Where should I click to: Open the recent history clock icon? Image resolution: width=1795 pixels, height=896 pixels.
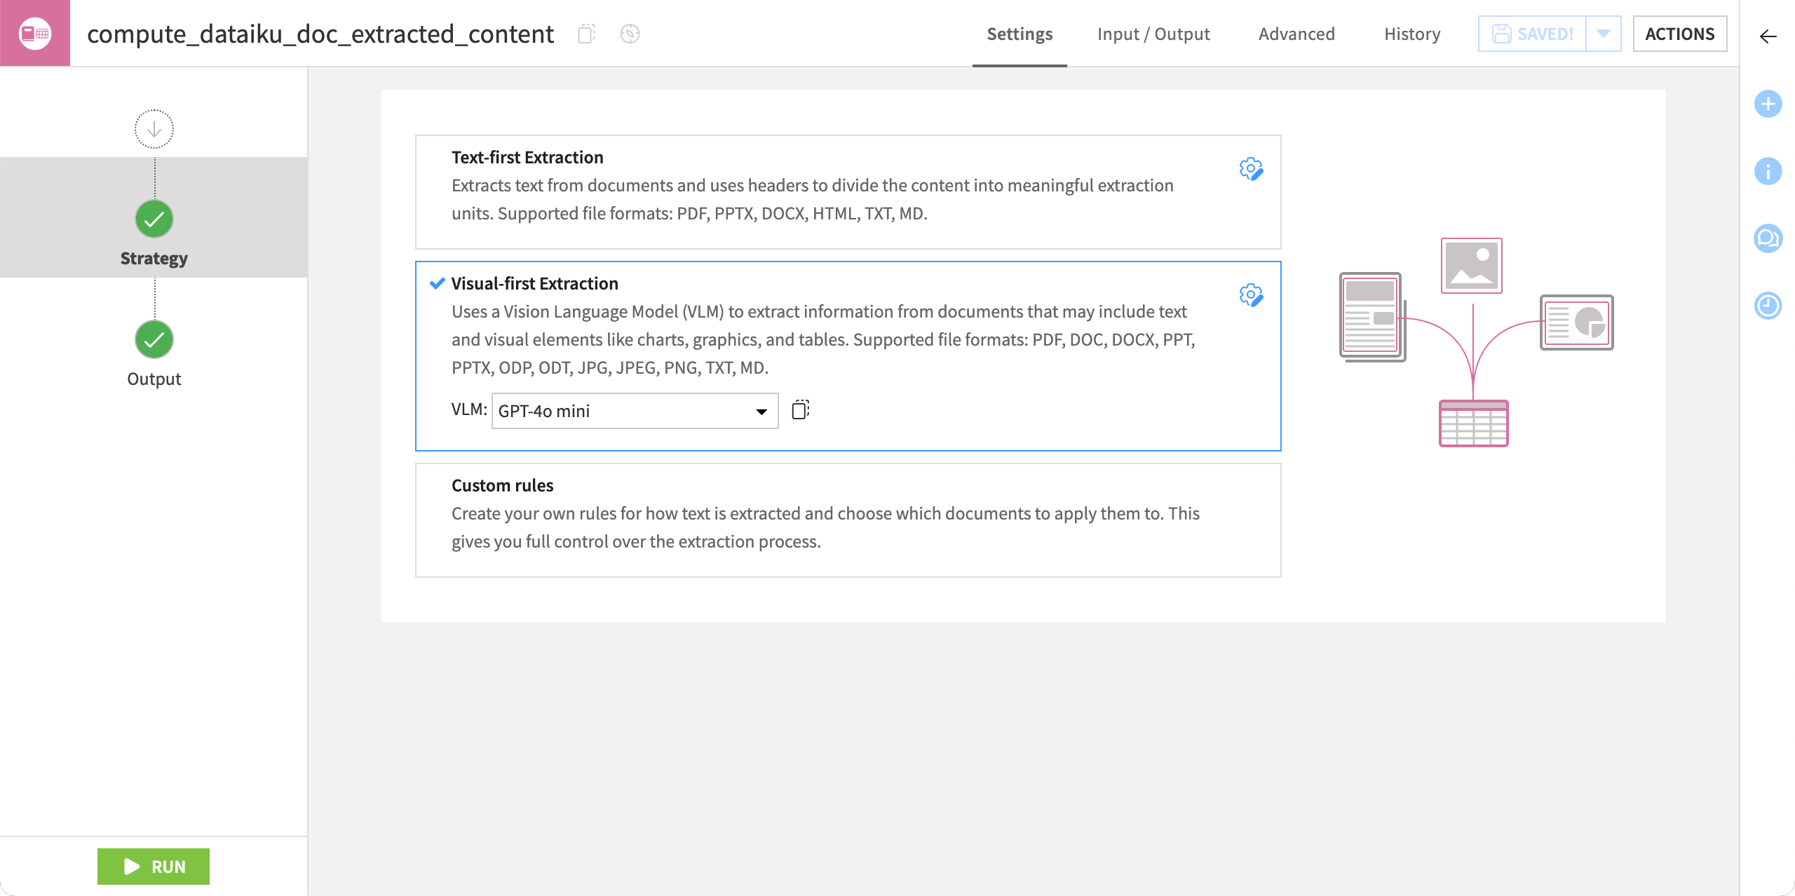1768,306
